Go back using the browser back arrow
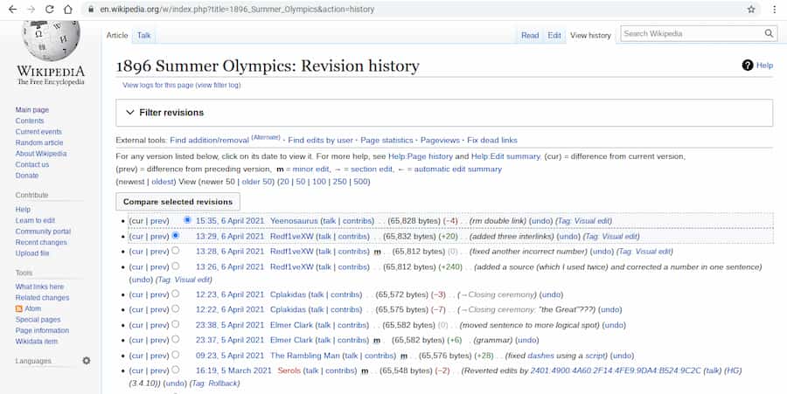Viewport: 787px width, 394px height. pyautogui.click(x=12, y=9)
